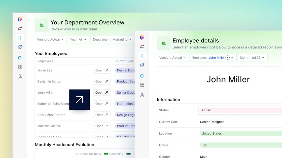Click the Senior Design role tag for John Miller

tap(125, 93)
